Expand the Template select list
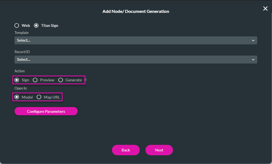 (x=136, y=40)
